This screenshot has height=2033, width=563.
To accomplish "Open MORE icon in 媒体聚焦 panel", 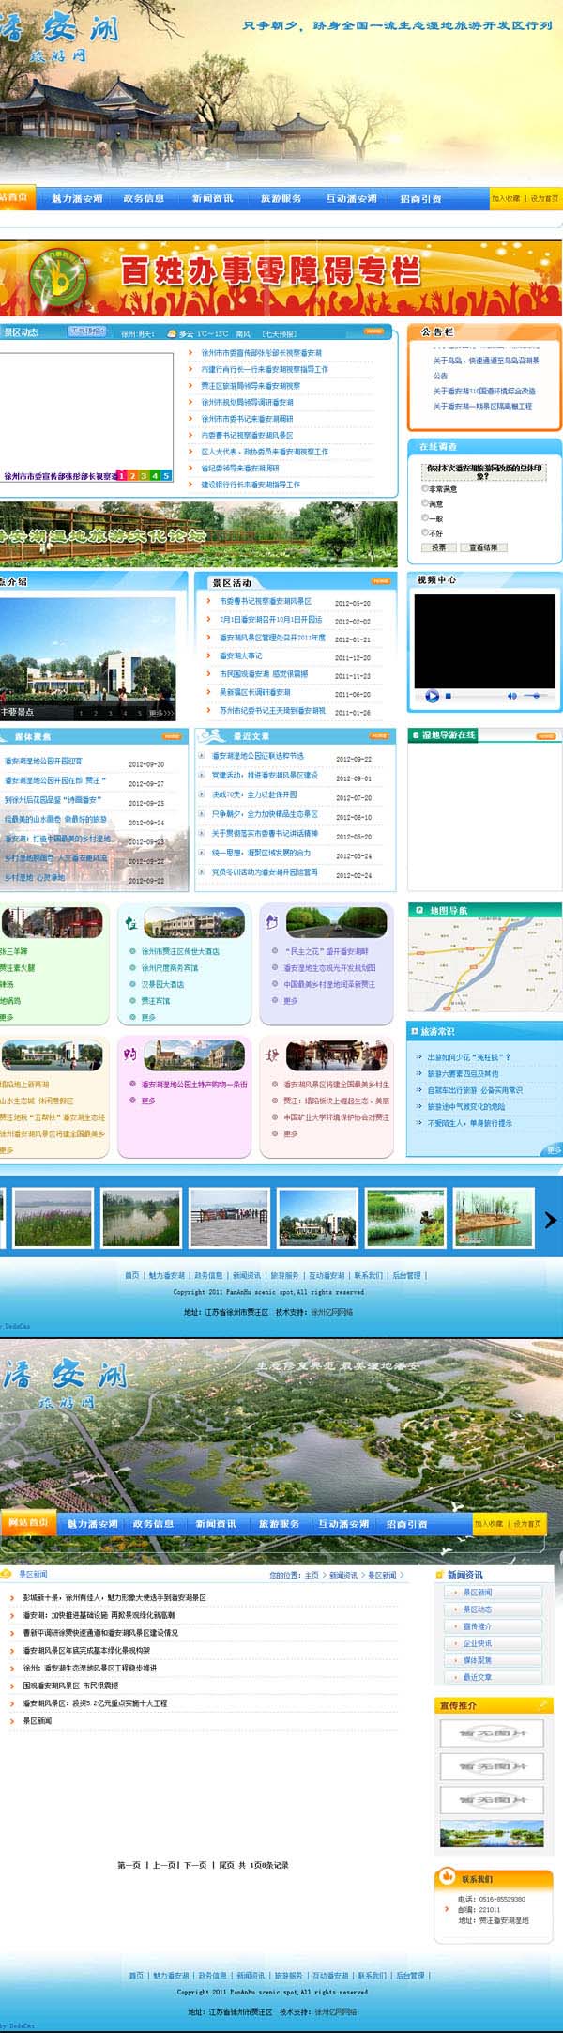I will click(x=172, y=736).
